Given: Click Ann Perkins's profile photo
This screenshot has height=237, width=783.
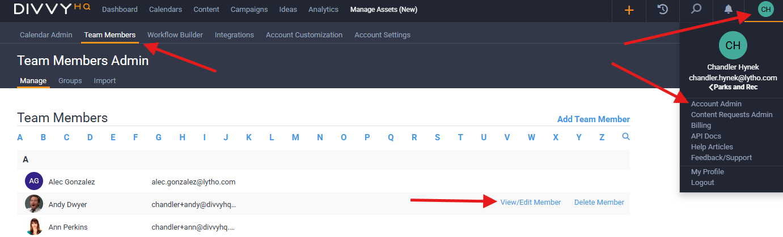Looking at the screenshot, I should tap(34, 226).
